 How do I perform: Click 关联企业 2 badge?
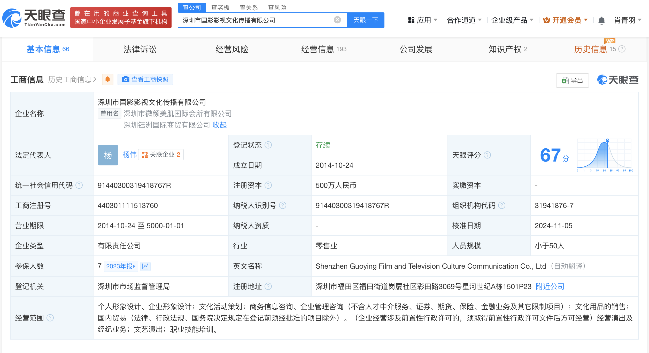pos(161,155)
